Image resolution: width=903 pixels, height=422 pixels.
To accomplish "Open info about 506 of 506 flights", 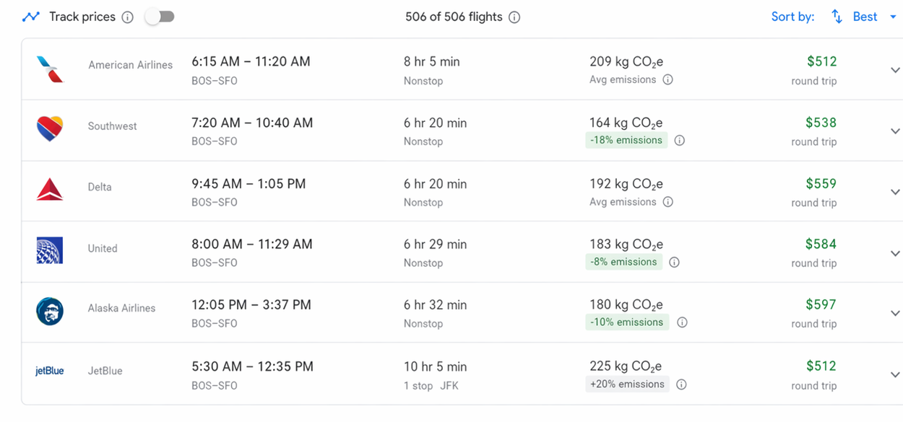I will click(514, 17).
